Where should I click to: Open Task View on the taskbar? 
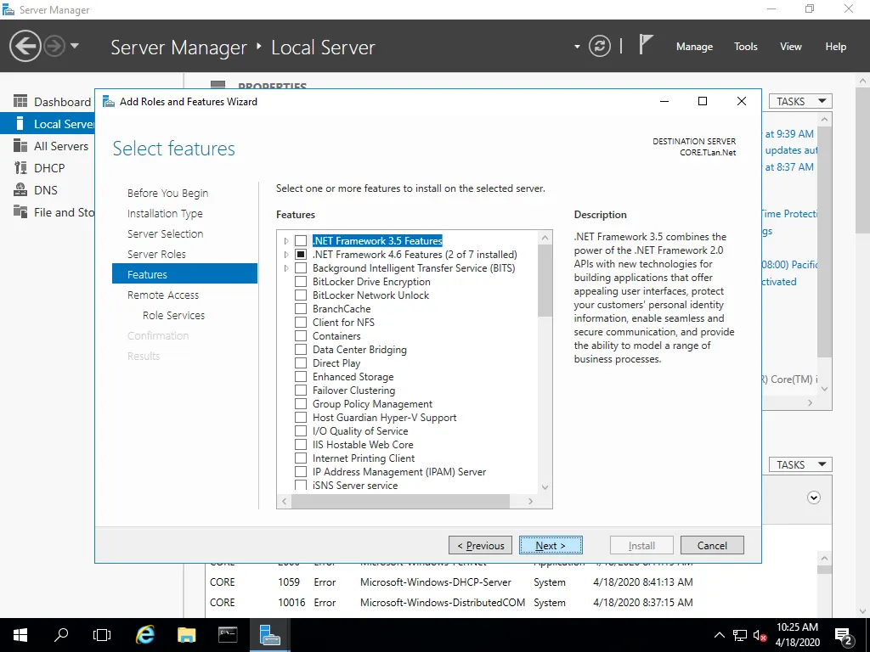tap(102, 635)
